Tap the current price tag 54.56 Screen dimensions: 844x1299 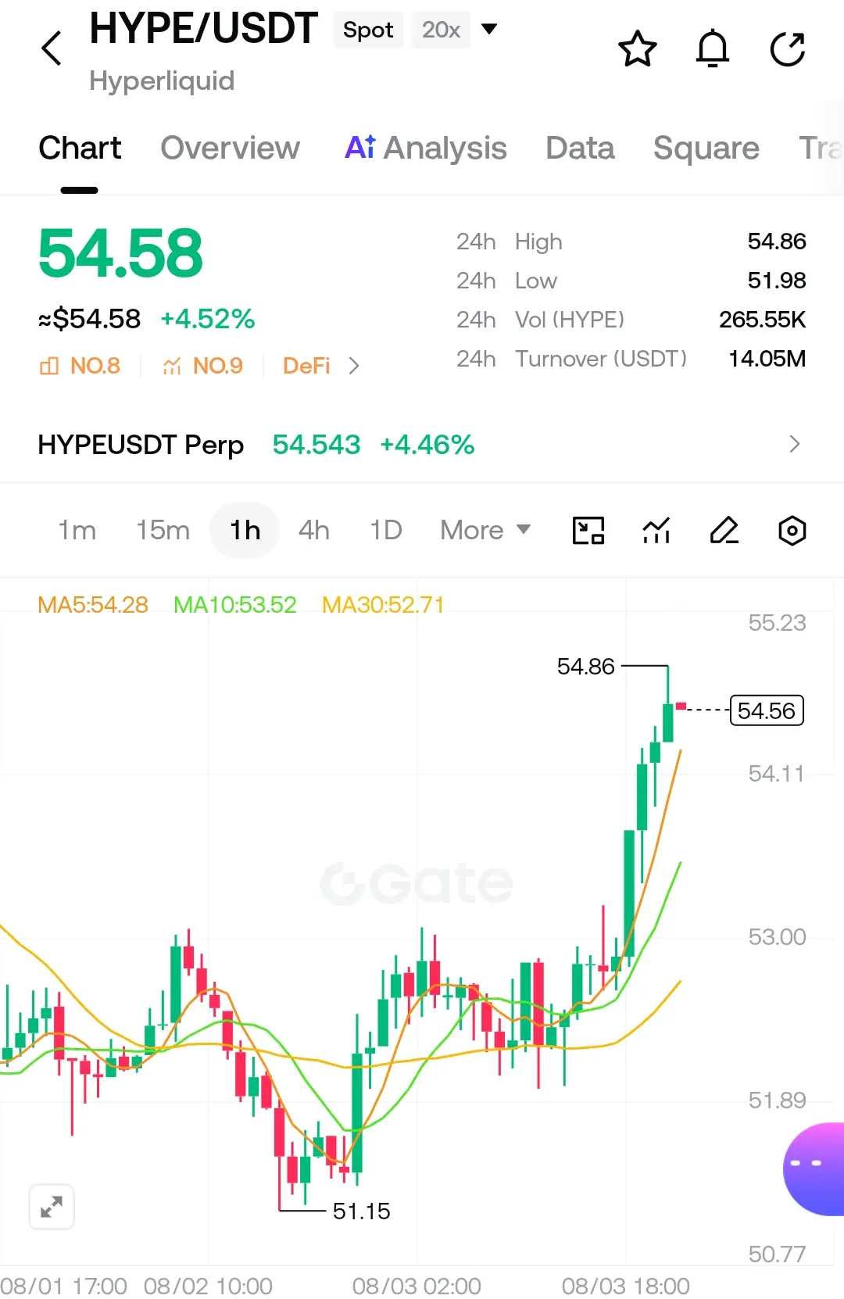click(x=767, y=710)
